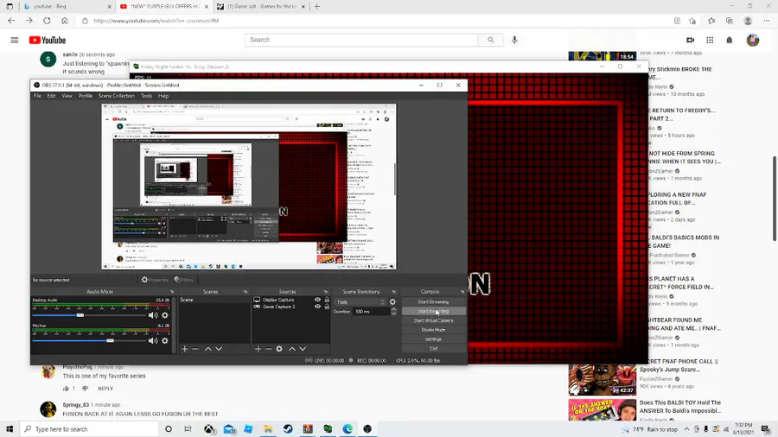Pop out the Scene Transitions dock
778x437 pixels.
point(393,292)
